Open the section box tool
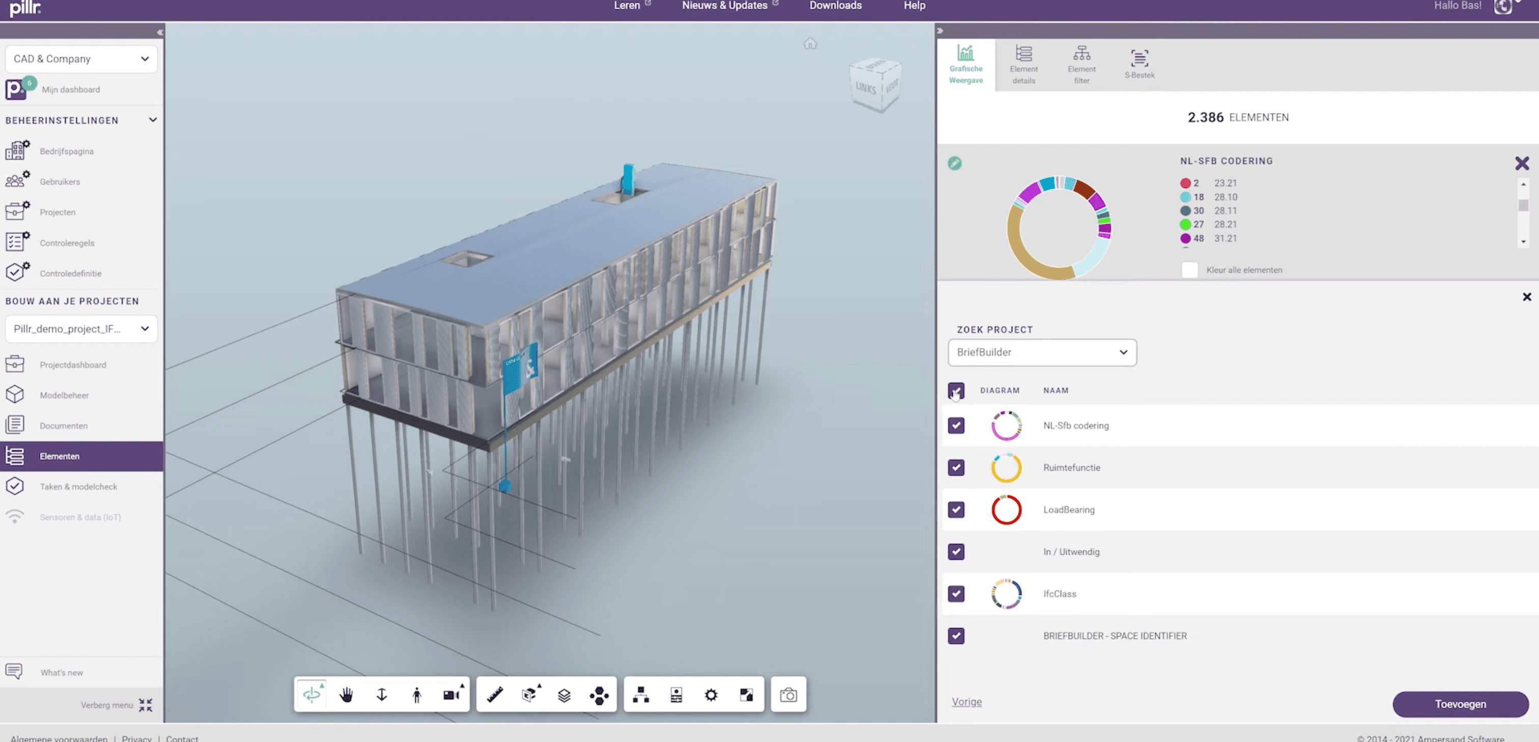The image size is (1539, 742). tap(530, 694)
